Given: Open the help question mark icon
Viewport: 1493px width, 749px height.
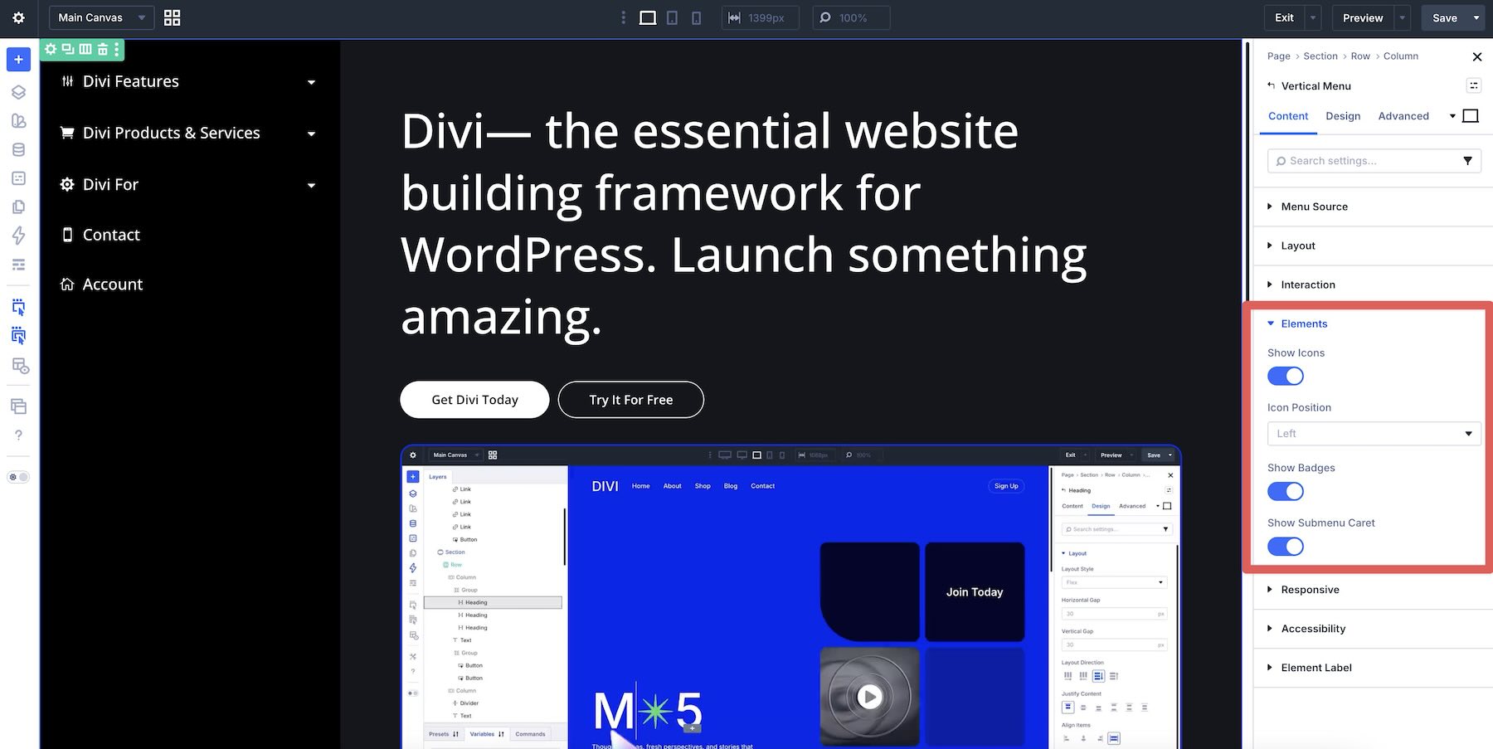Looking at the screenshot, I should pyautogui.click(x=18, y=435).
